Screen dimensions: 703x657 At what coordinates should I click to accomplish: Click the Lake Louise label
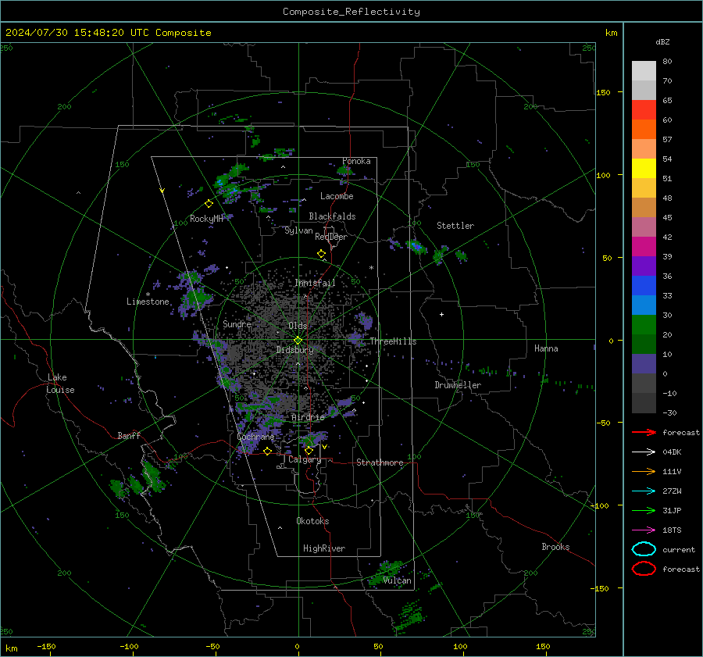point(60,384)
